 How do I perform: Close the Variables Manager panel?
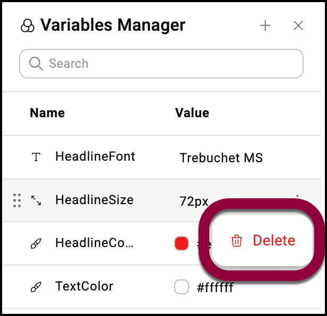pos(298,25)
